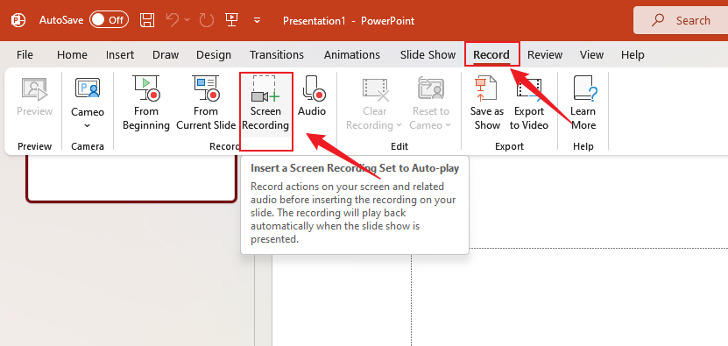Record From Beginning icon
Screen dimensions: 728x346
146,88
